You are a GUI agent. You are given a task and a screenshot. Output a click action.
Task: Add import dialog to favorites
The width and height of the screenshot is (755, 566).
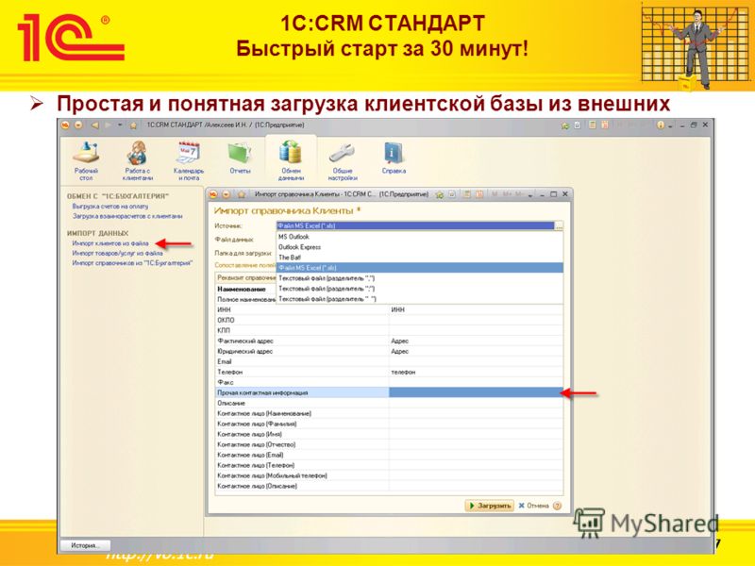439,194
